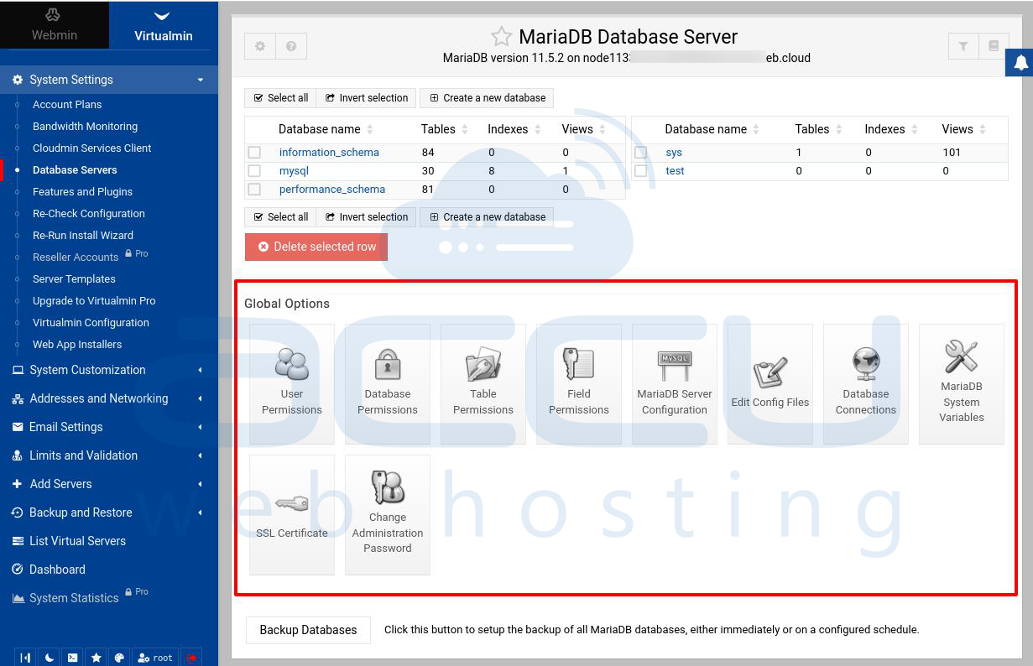Click the documentation icon beside the filter

point(994,46)
